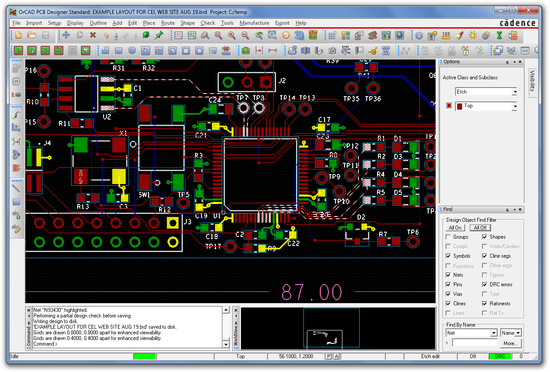Open the Setup menu
This screenshot has height=372, width=550.
(x=55, y=23)
